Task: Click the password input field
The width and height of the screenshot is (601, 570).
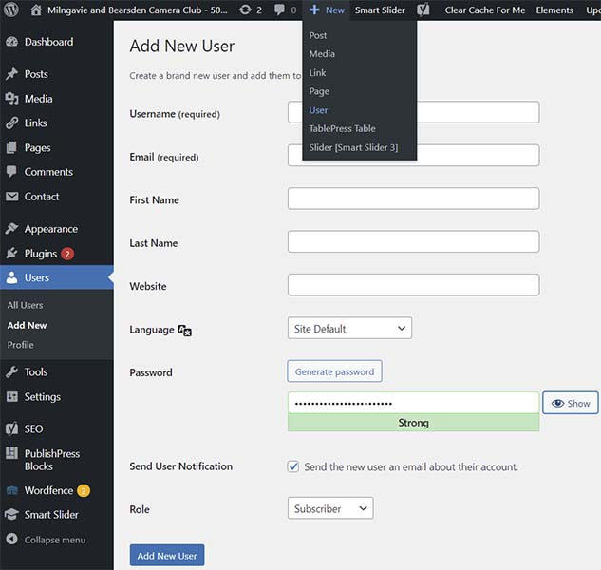Action: pos(414,403)
